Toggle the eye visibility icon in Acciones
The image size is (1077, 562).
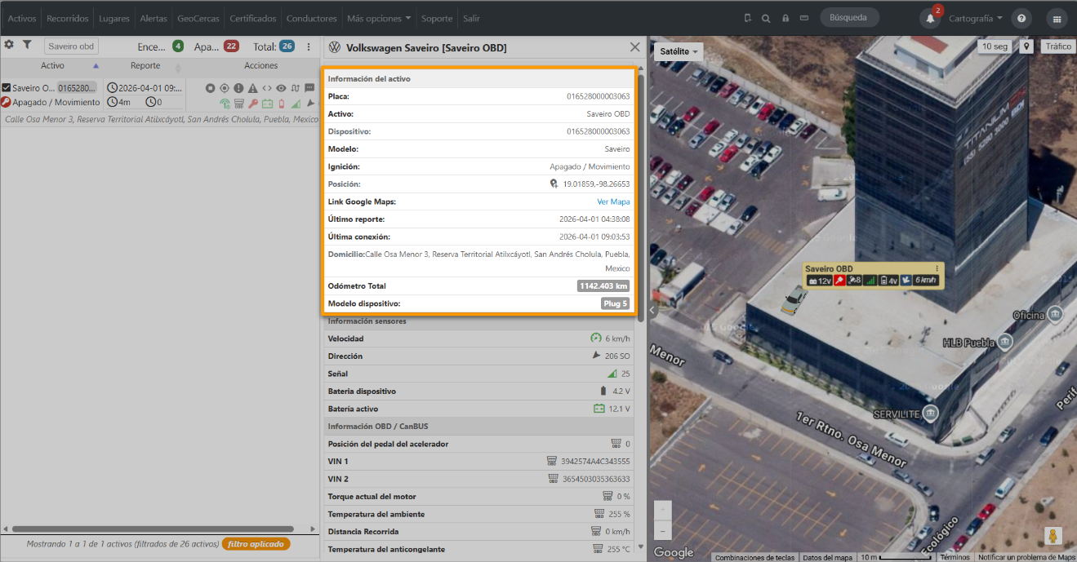281,88
